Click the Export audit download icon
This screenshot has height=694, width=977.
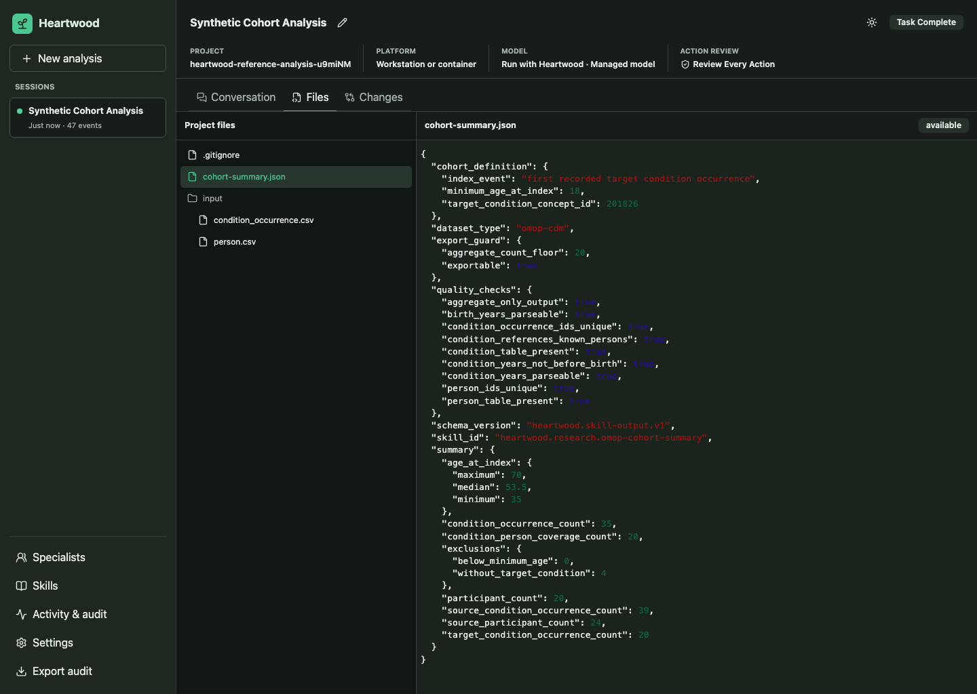point(21,671)
